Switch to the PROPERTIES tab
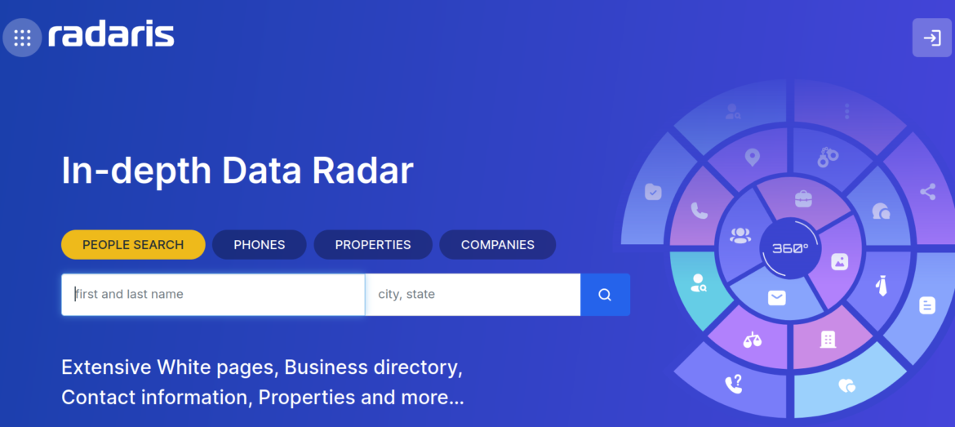This screenshot has width=955, height=427. coord(373,245)
